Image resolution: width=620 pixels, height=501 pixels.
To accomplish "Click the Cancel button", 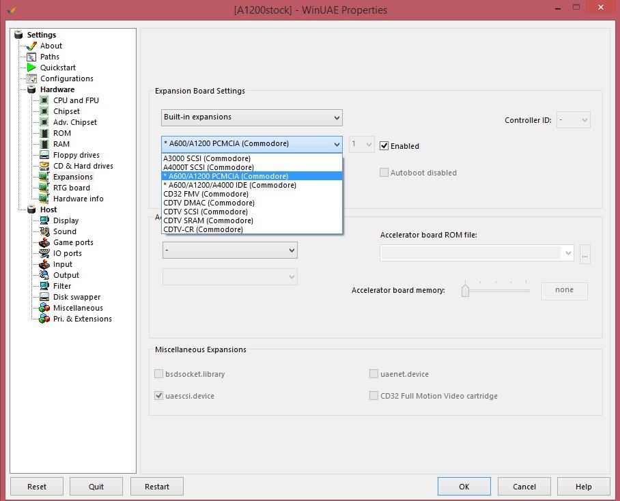I will [x=524, y=487].
